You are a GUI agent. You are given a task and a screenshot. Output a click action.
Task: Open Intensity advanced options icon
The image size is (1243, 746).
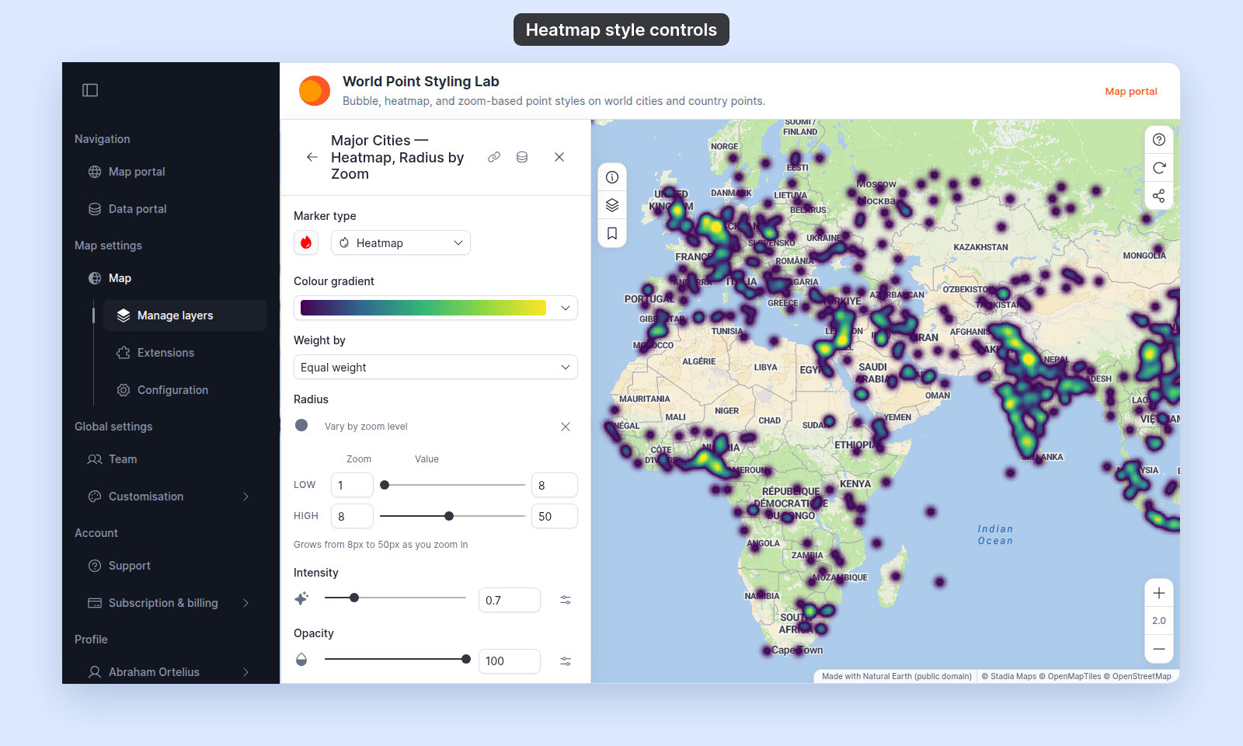point(566,600)
